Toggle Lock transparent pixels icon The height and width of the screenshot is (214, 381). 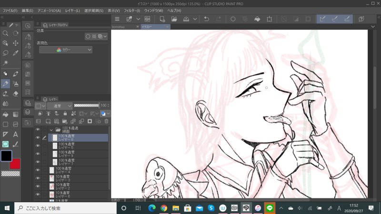pos(73,113)
